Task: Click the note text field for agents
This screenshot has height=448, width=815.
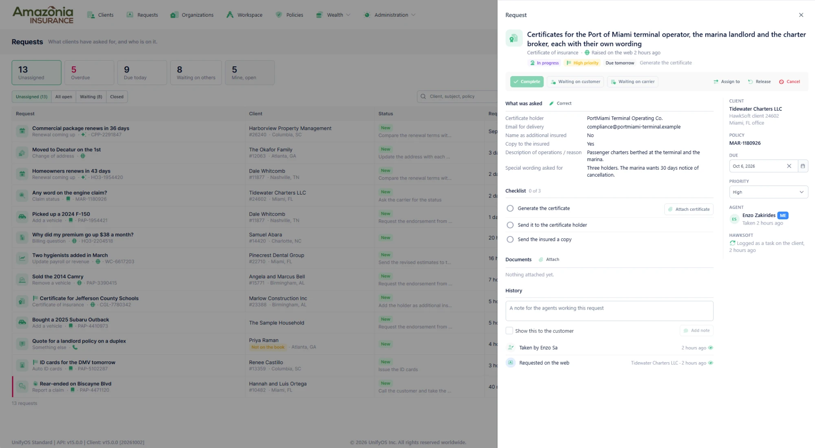Action: pos(609,311)
